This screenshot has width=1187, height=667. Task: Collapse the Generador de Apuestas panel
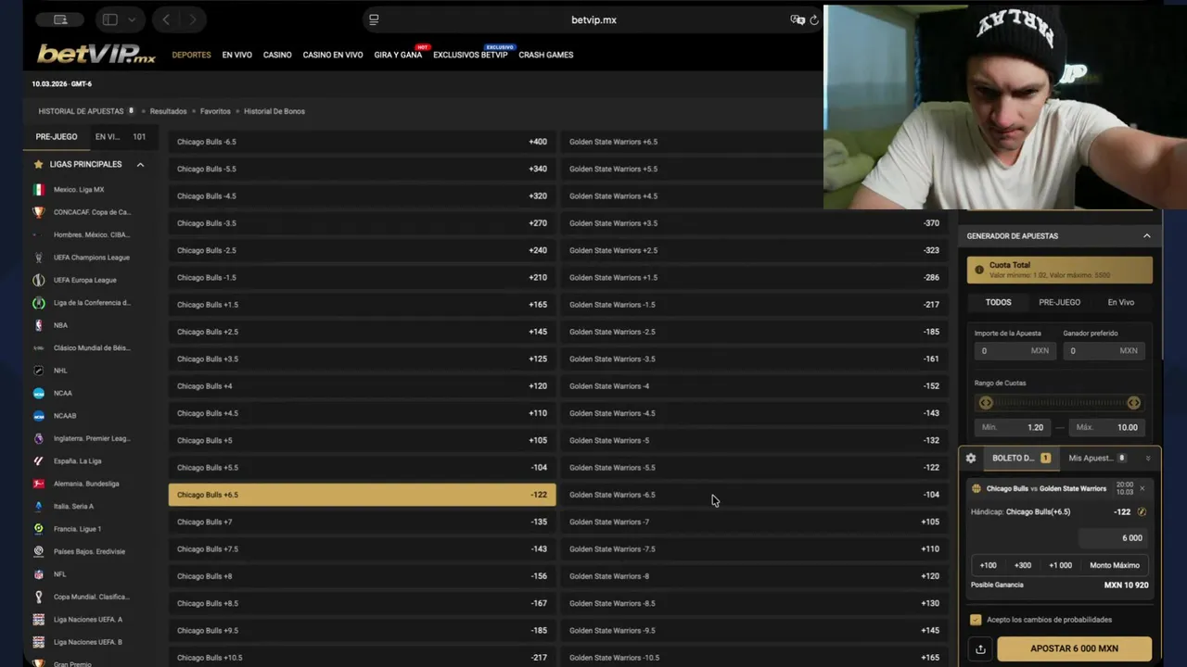coord(1146,236)
